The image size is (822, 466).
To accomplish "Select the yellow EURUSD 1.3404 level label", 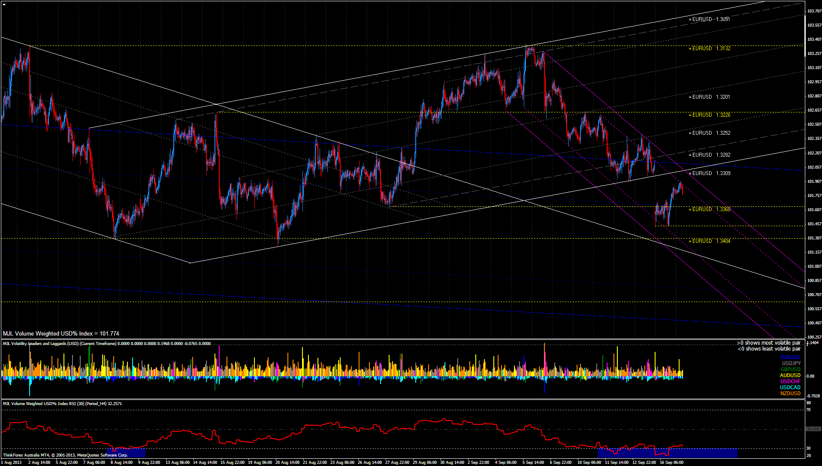I will tap(709, 241).
